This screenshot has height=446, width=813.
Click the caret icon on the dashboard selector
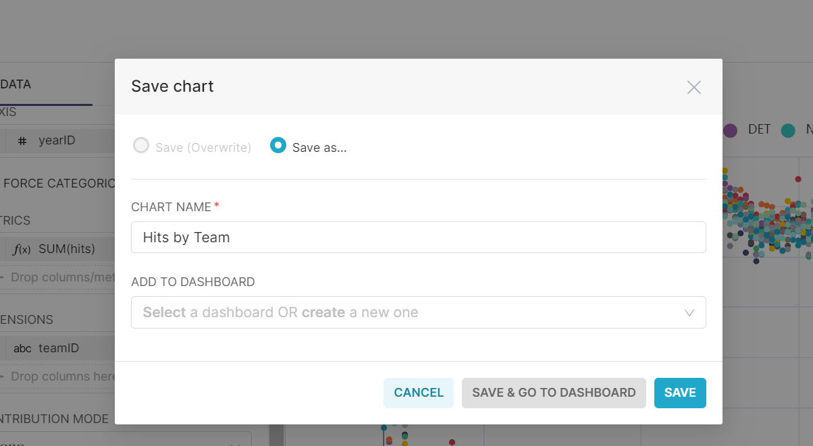point(689,312)
